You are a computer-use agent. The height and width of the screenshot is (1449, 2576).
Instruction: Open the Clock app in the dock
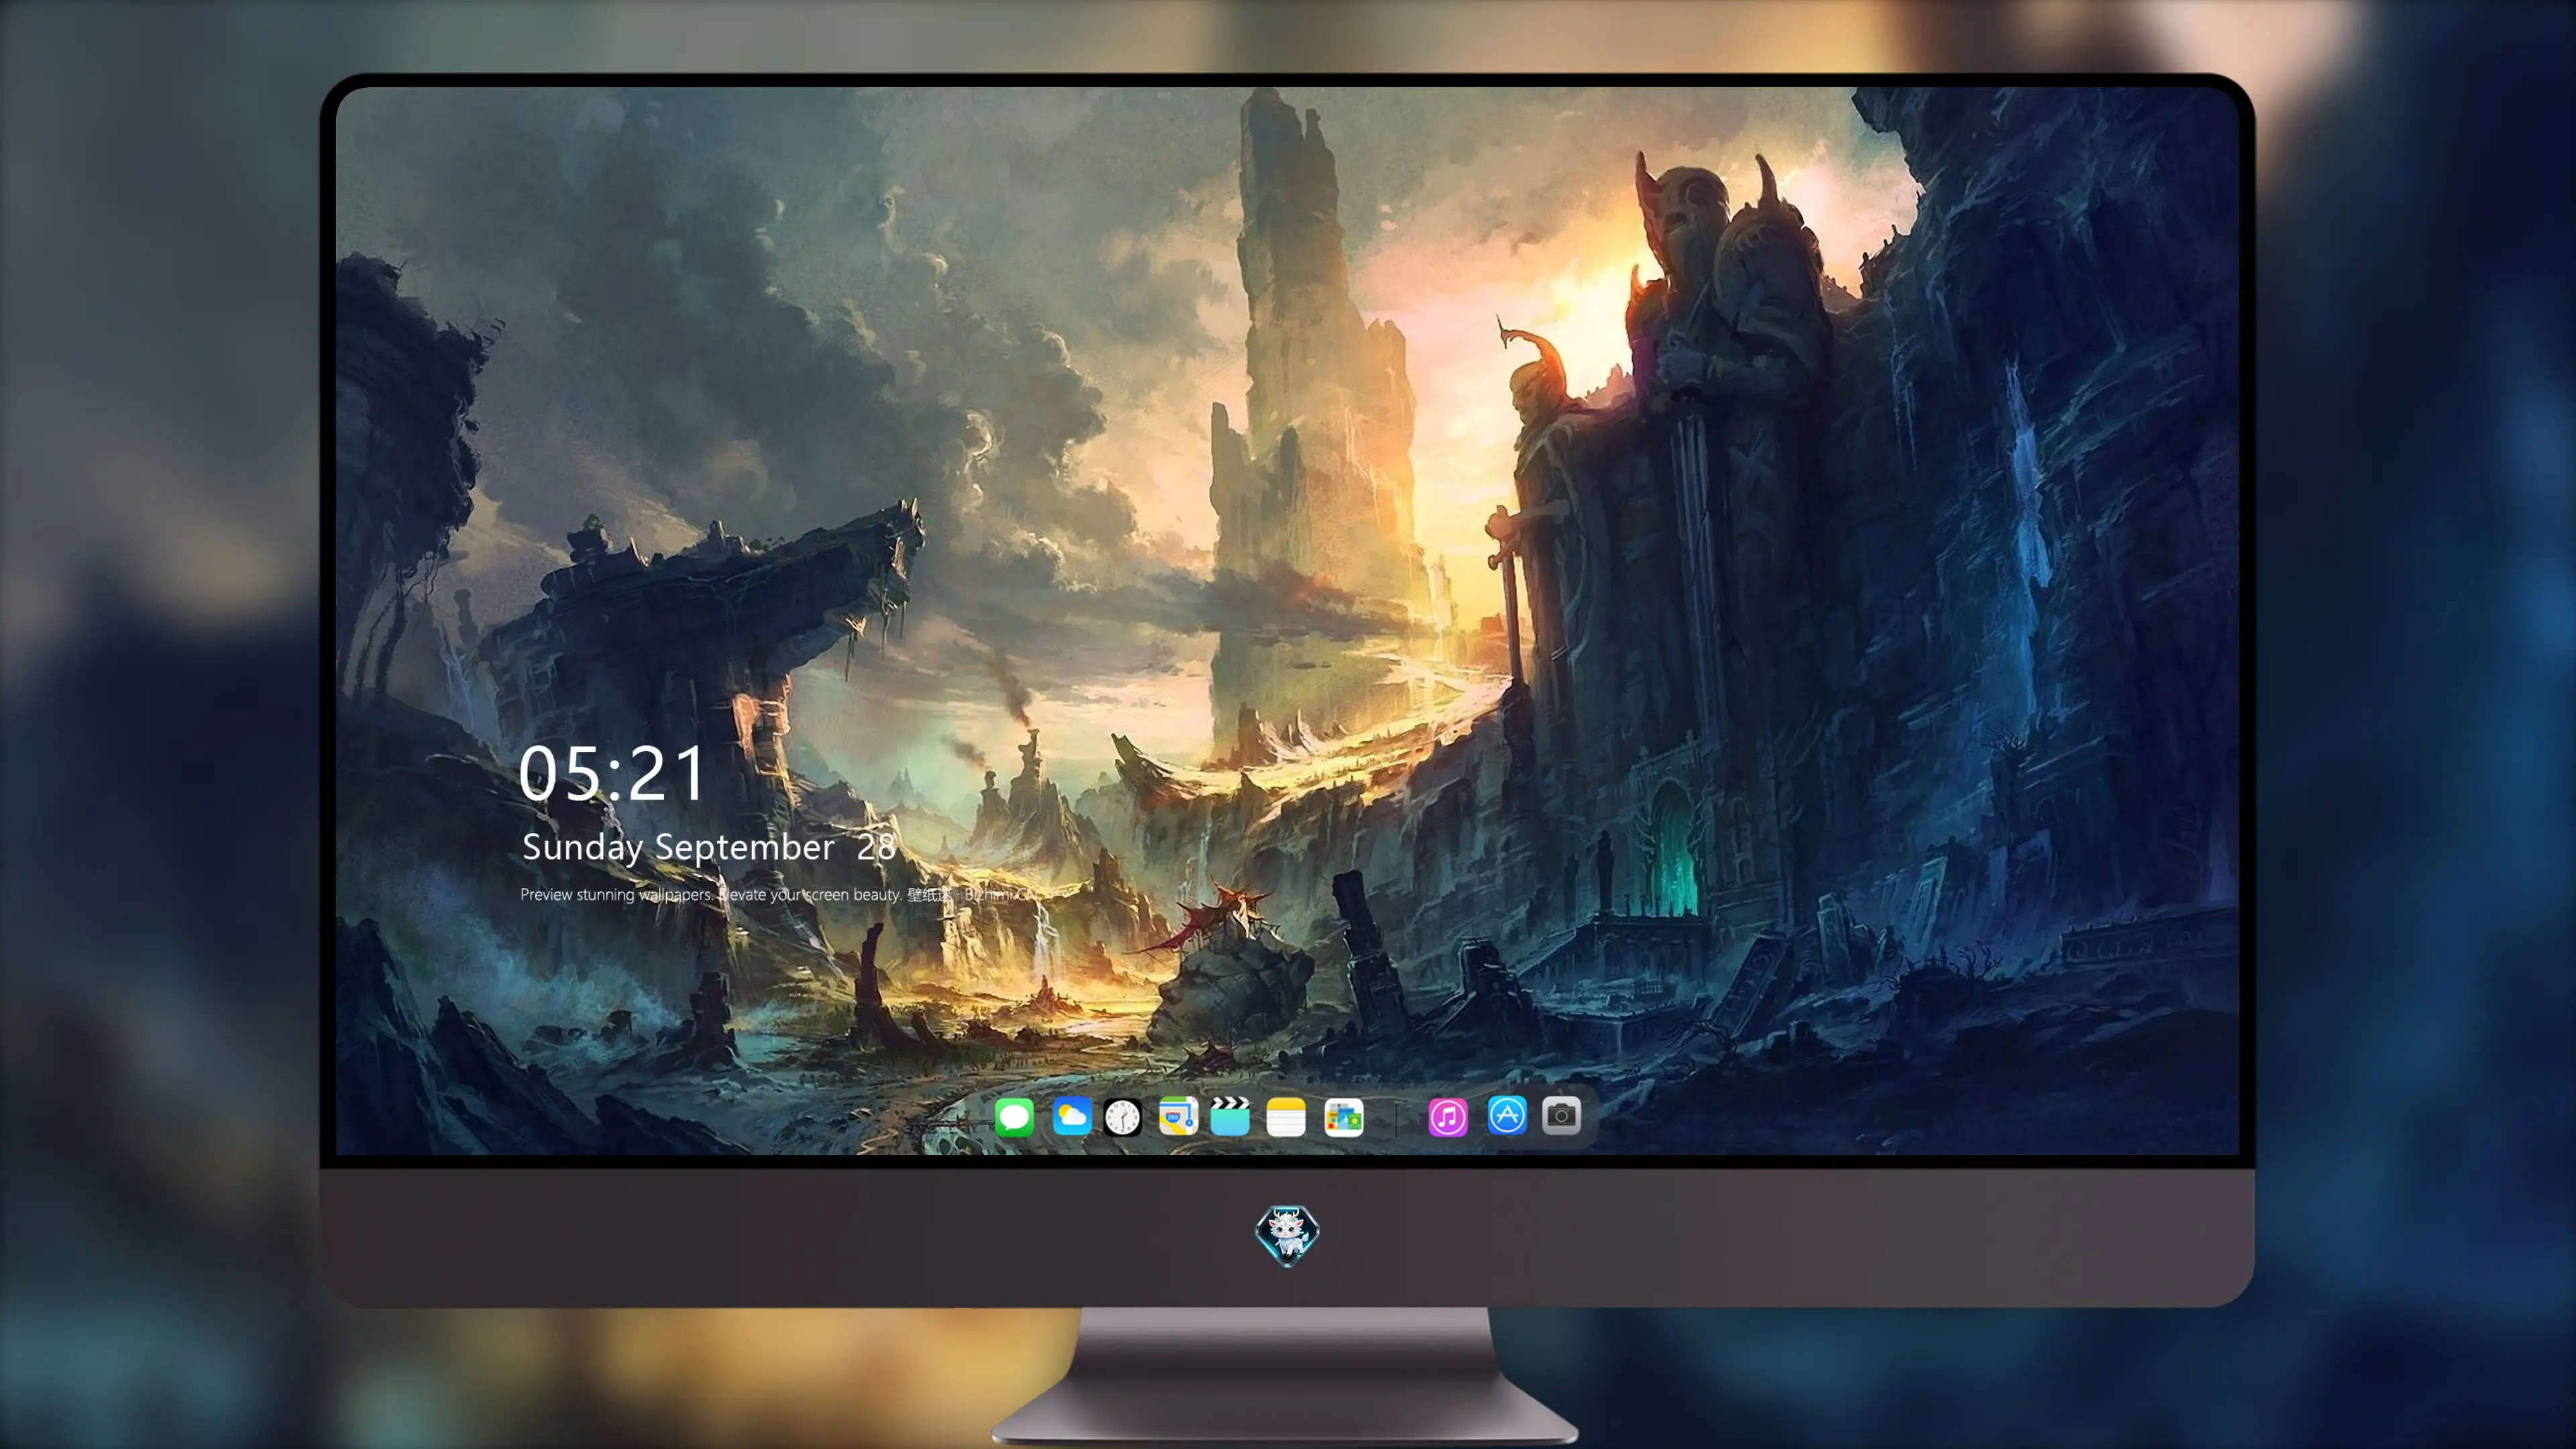[x=1122, y=1117]
